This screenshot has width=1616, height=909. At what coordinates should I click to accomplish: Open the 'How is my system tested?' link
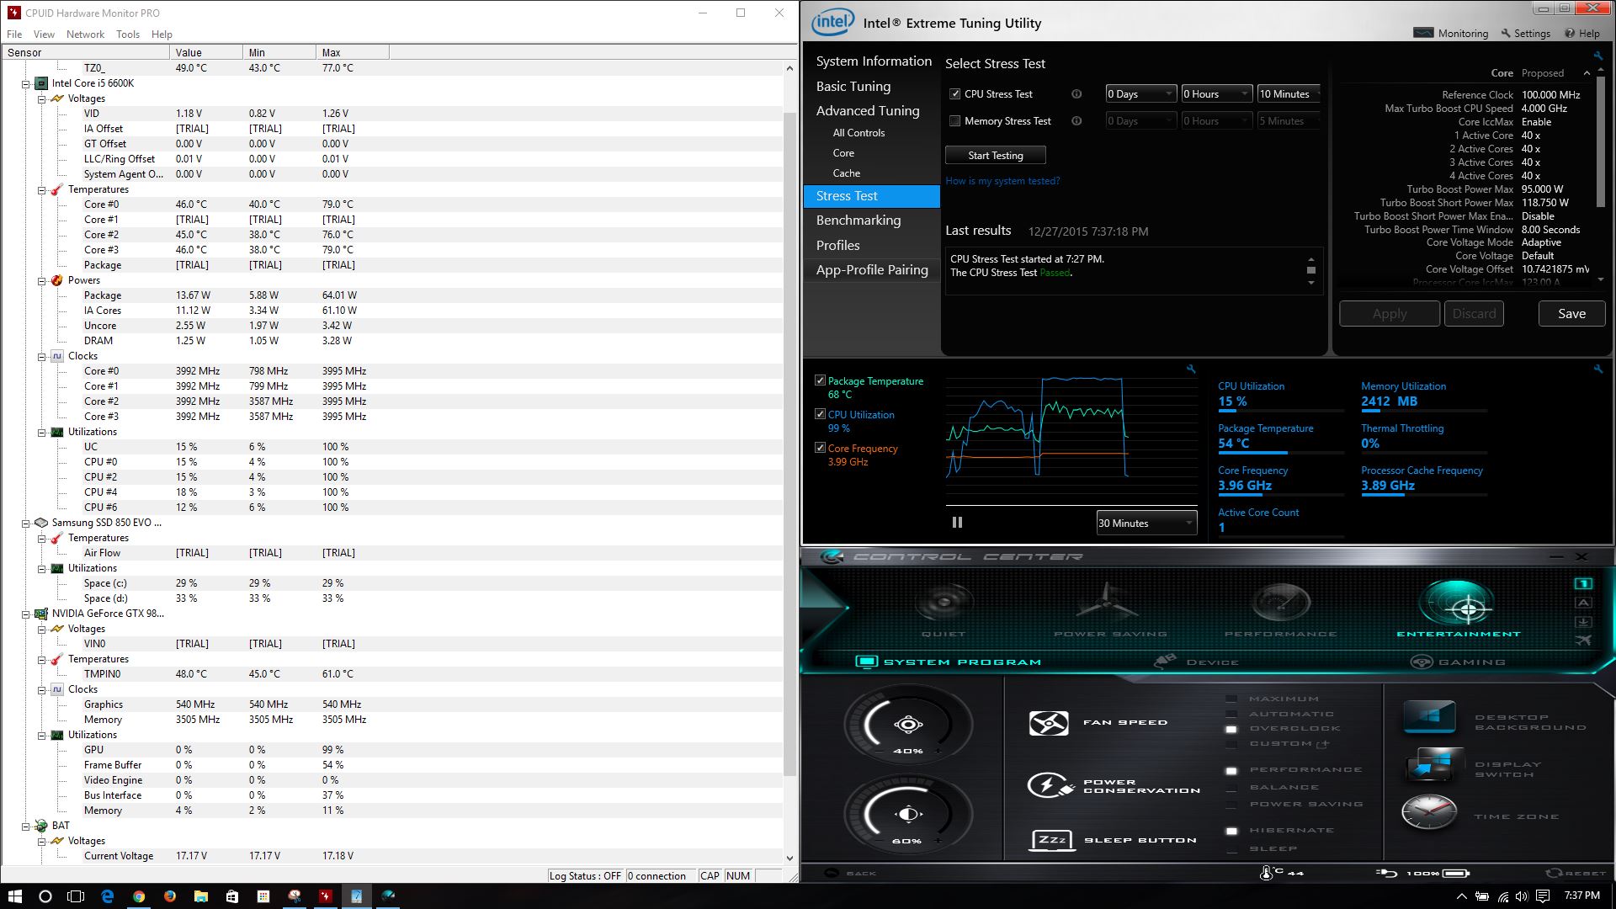tap(1002, 181)
